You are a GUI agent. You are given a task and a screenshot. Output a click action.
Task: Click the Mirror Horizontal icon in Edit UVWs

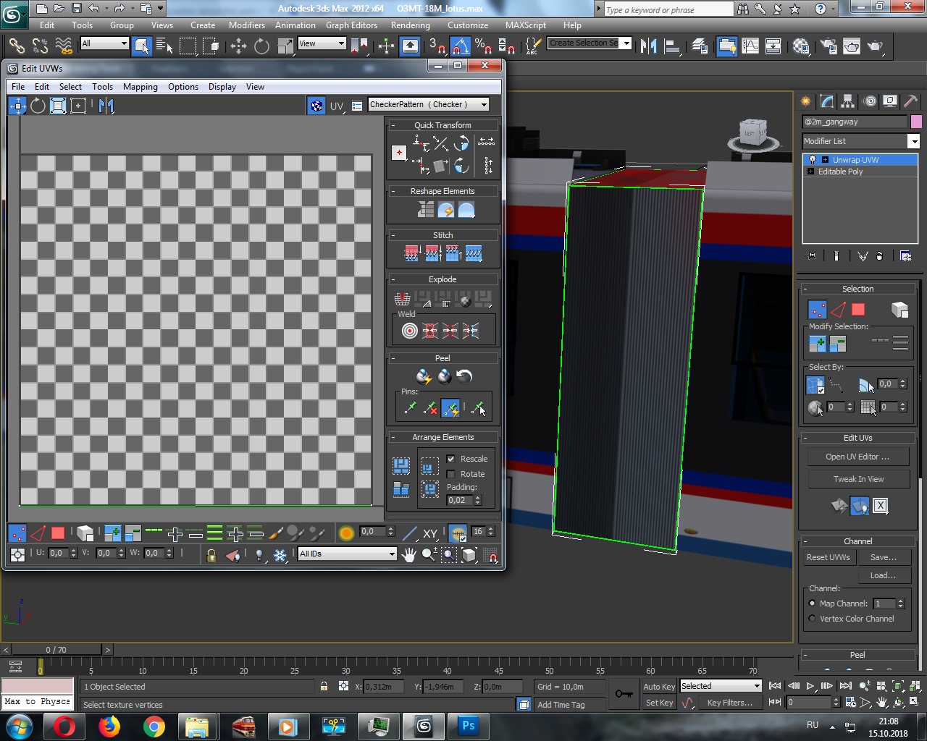(x=106, y=106)
